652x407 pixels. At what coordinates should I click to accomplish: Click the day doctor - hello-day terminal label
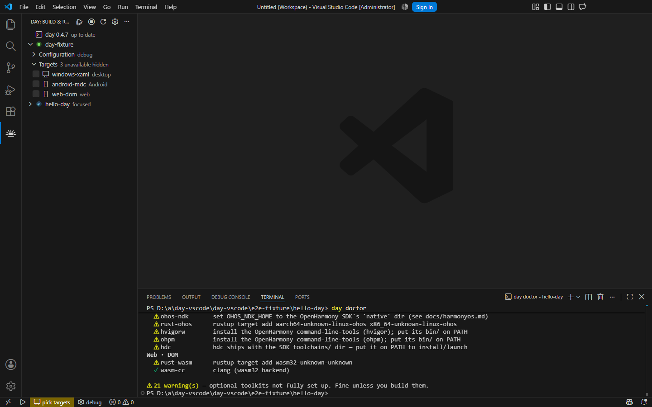click(x=534, y=297)
